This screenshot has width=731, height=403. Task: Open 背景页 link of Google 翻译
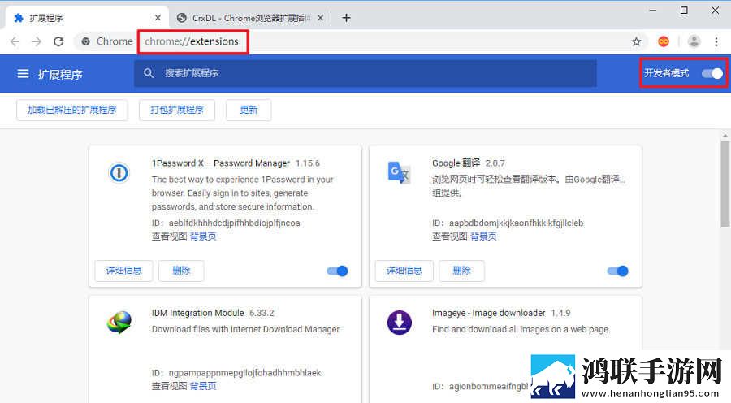tap(483, 236)
